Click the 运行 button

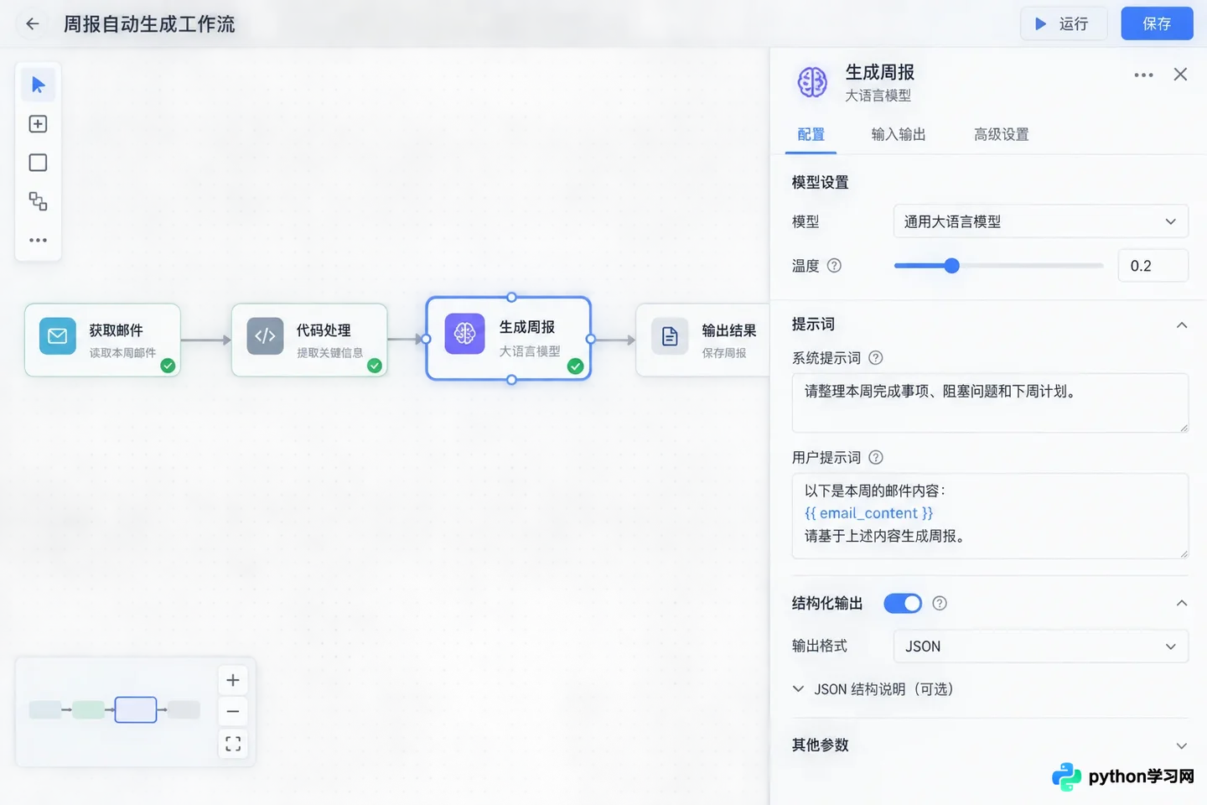[1063, 23]
